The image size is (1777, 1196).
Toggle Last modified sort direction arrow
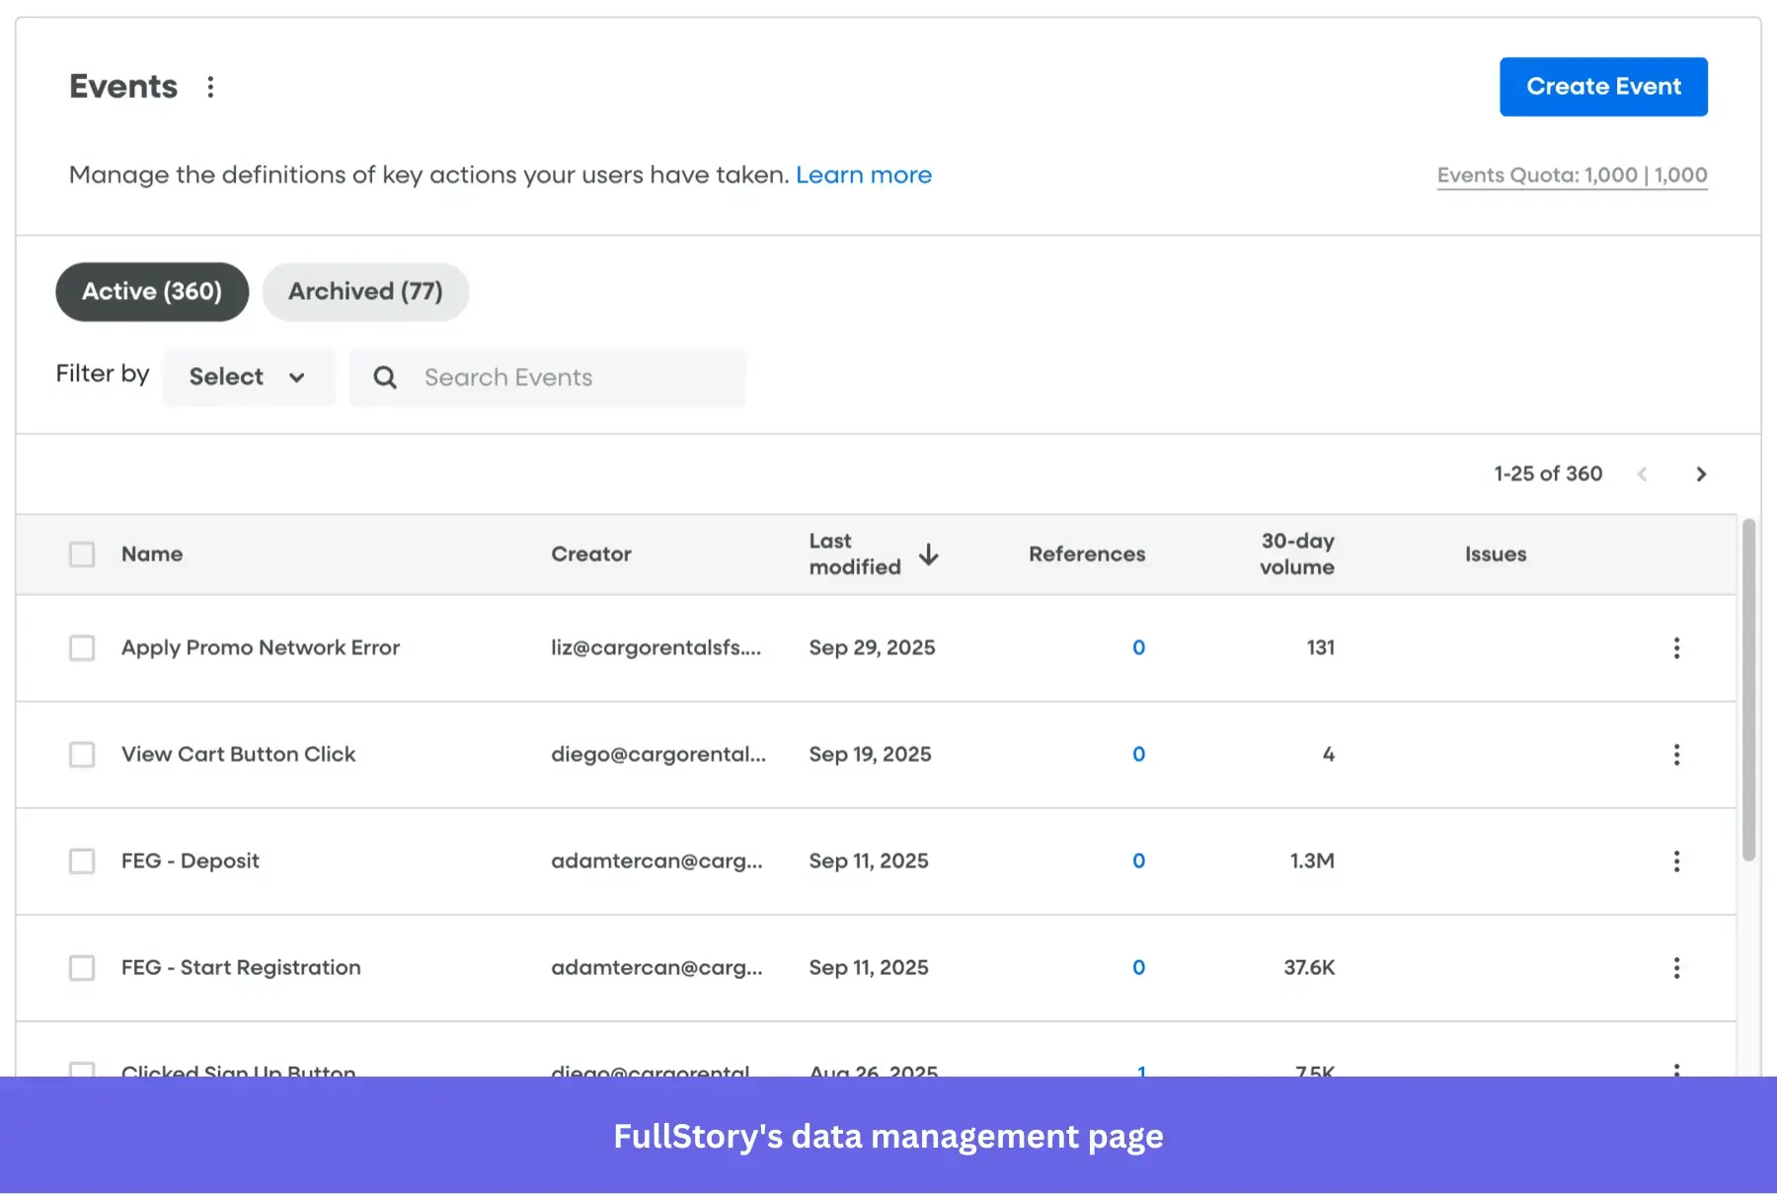point(929,555)
